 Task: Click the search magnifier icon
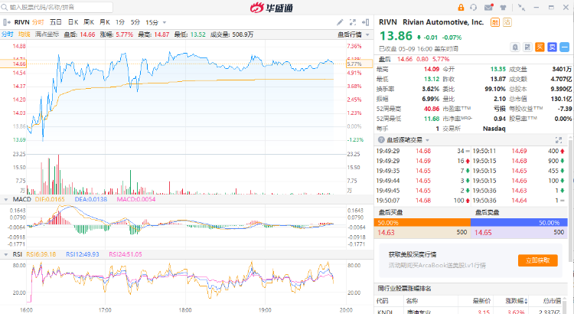click(5, 8)
